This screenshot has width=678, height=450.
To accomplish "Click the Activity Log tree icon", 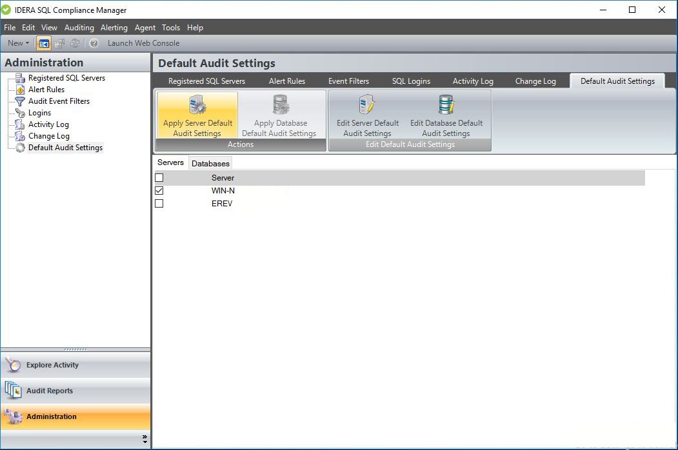I will (20, 124).
